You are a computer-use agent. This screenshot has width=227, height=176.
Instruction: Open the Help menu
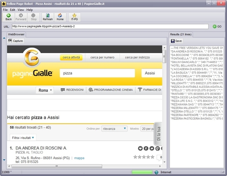[x=30, y=10]
